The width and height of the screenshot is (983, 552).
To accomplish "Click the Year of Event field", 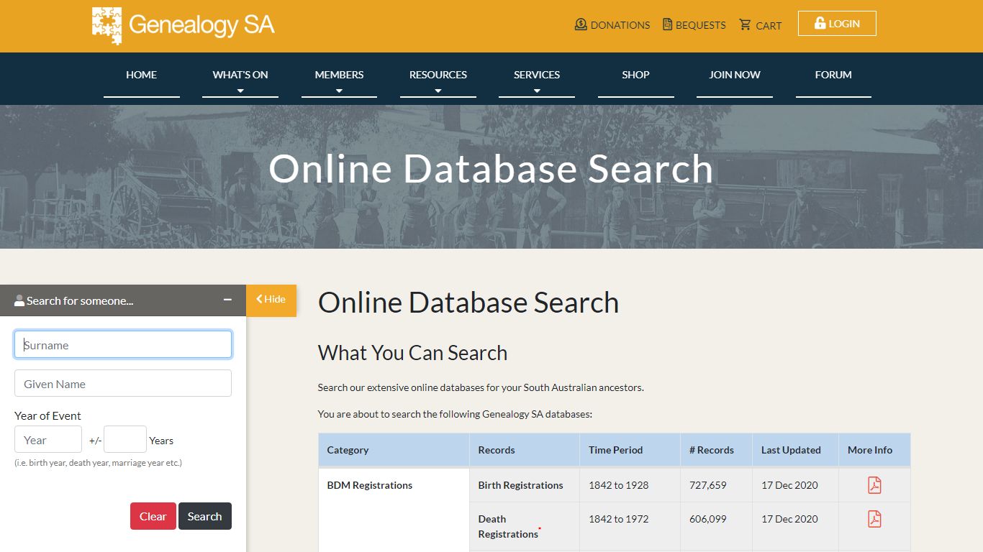I will 48,439.
